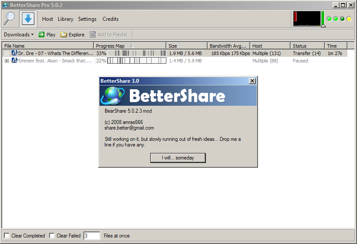Click the dark green status light
The image size is (357, 244).
point(342,19)
